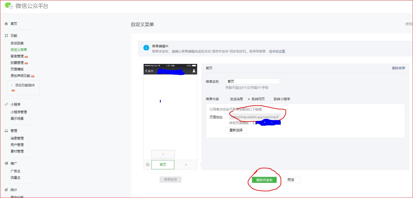Viewport: 413px width, 198px height.
Task: Open 自定义菜单 in the sidebar
Action: 19,50
